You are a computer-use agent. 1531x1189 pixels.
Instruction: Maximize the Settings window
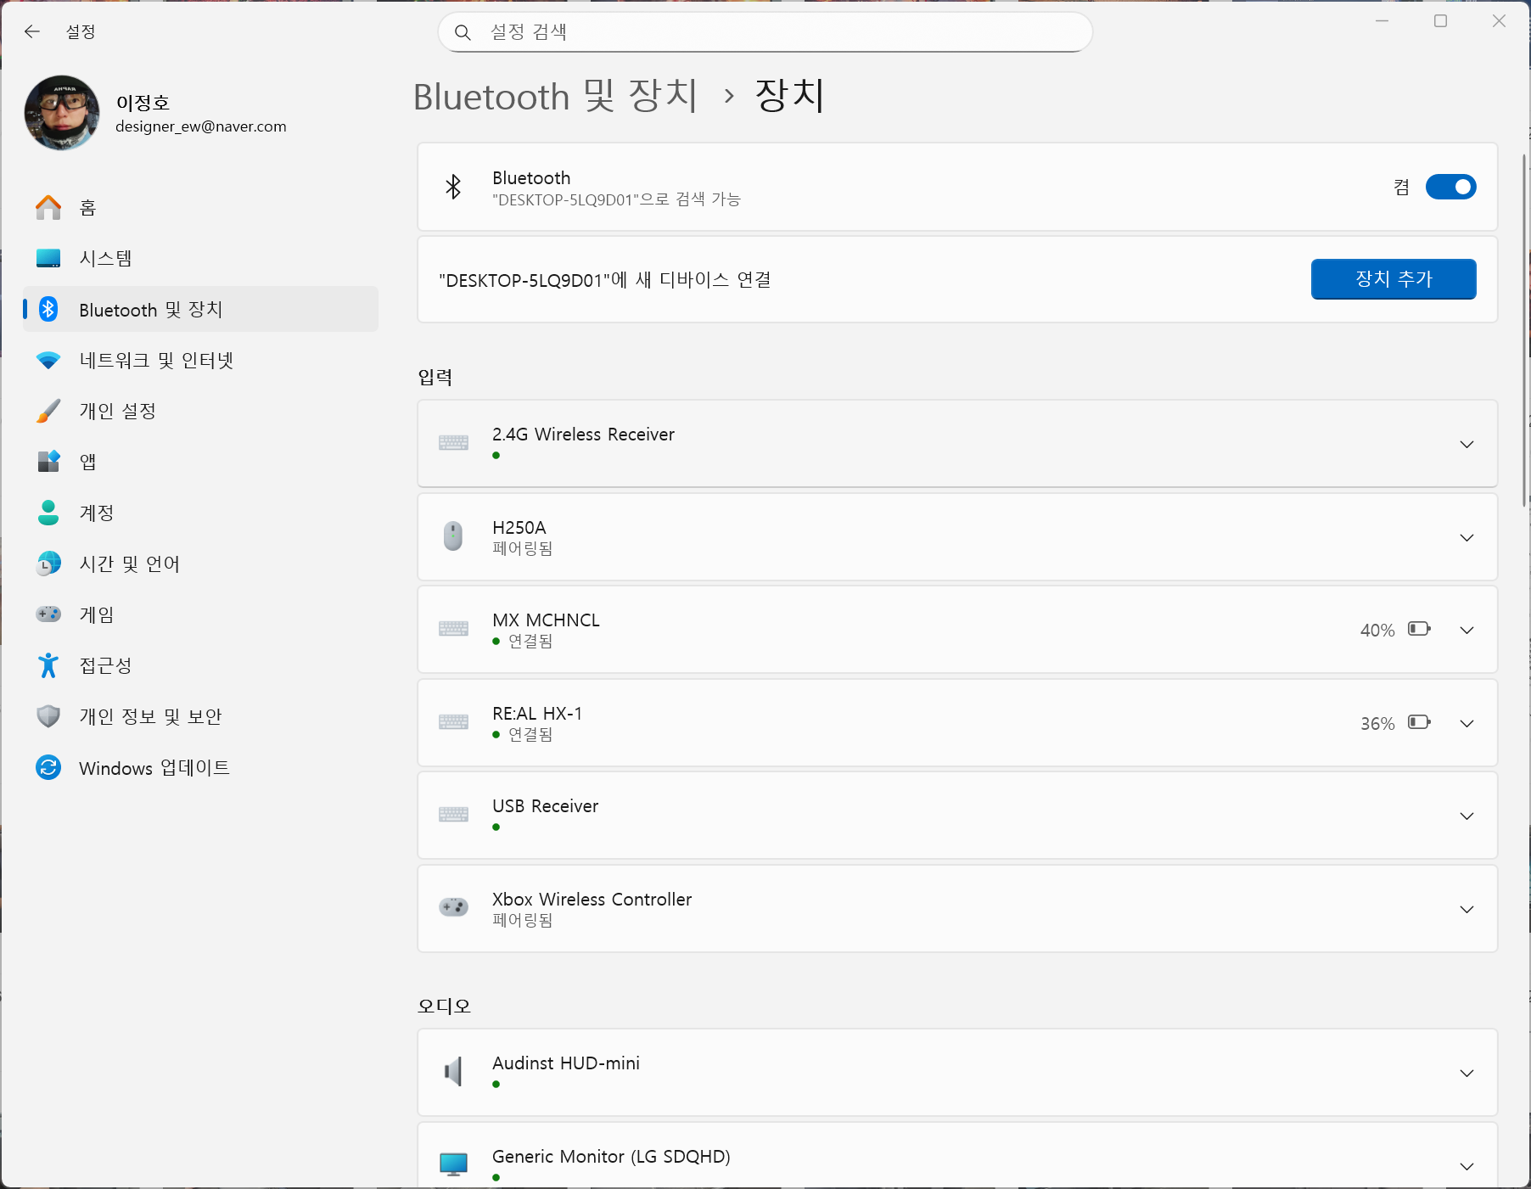click(x=1440, y=20)
